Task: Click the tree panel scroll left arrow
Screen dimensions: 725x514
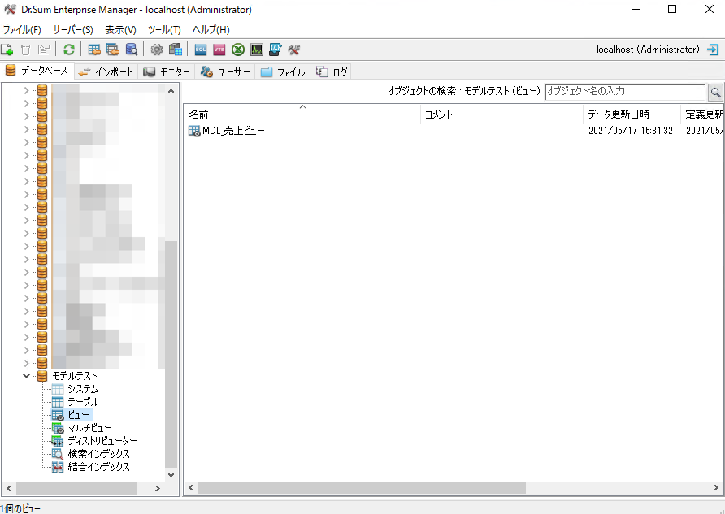Action: (x=9, y=488)
